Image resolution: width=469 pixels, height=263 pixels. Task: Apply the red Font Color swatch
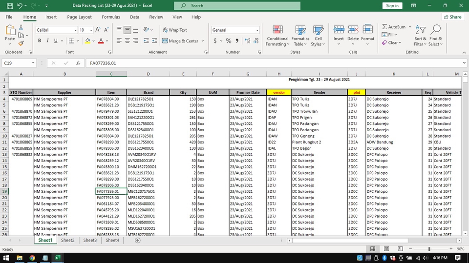[x=101, y=41]
